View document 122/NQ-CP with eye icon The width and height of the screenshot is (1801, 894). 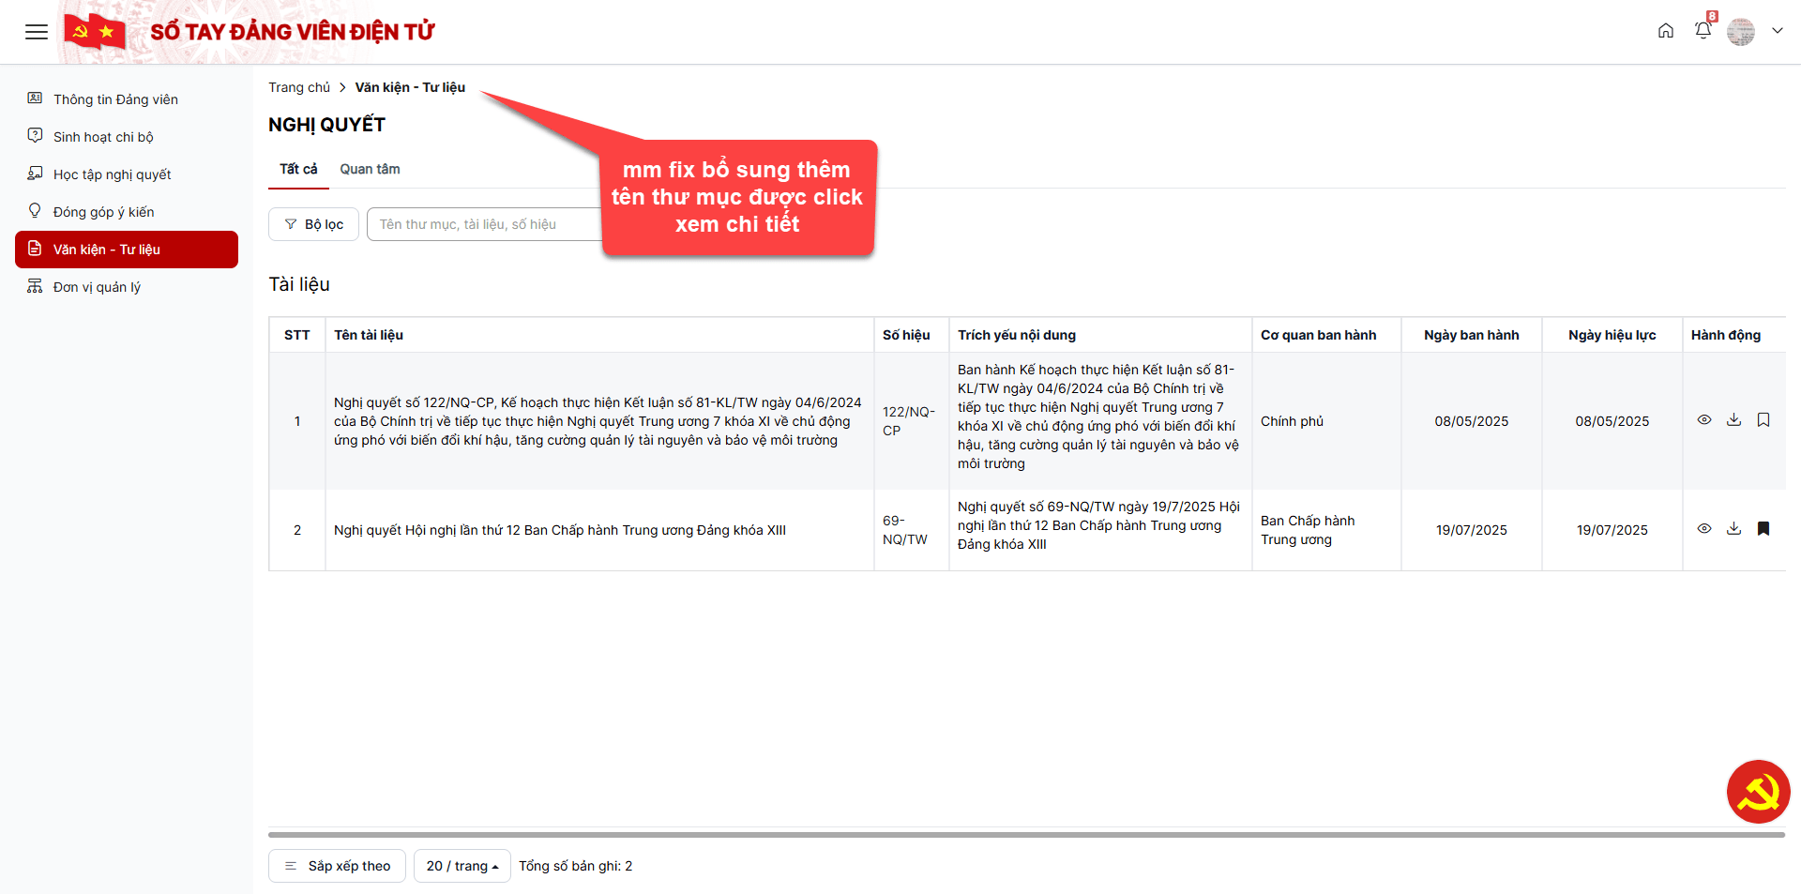(1704, 420)
